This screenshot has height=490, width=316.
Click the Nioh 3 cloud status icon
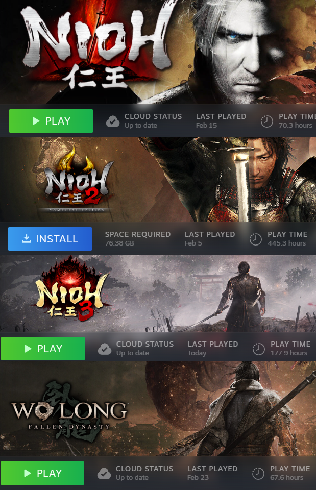pyautogui.click(x=104, y=349)
